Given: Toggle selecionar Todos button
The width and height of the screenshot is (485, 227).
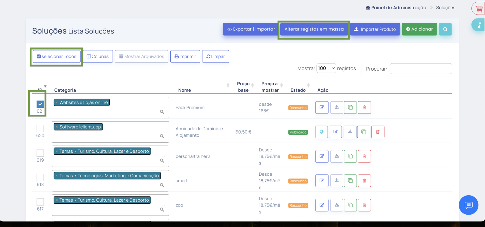Looking at the screenshot, I should (57, 56).
